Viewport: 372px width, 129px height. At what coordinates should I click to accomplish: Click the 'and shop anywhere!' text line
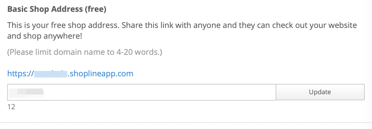(x=44, y=37)
